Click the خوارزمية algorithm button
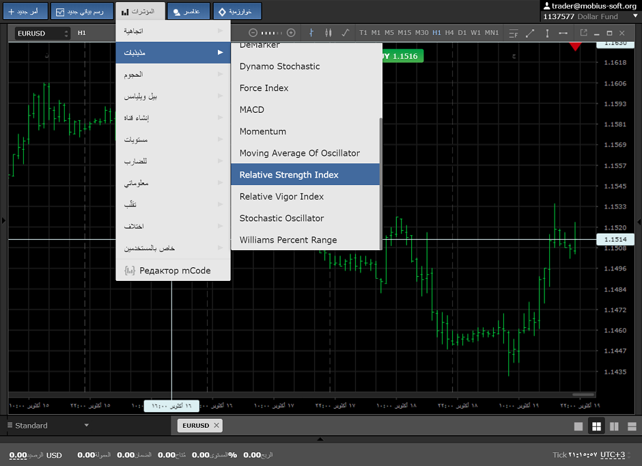Viewport: 642px width, 466px height. pyautogui.click(x=237, y=11)
